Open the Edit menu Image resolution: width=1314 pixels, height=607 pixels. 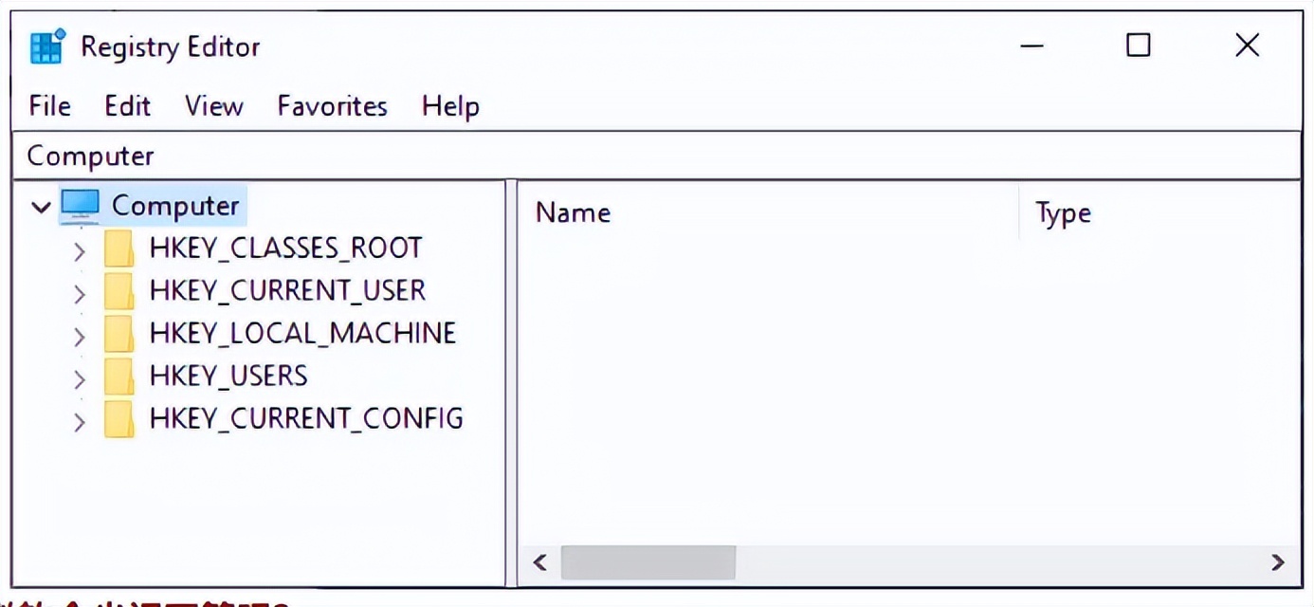pos(127,106)
